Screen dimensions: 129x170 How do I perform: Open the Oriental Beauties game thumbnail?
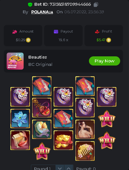pos(15,61)
